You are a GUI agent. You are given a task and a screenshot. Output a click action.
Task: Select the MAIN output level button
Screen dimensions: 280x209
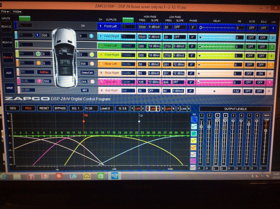click(x=267, y=115)
